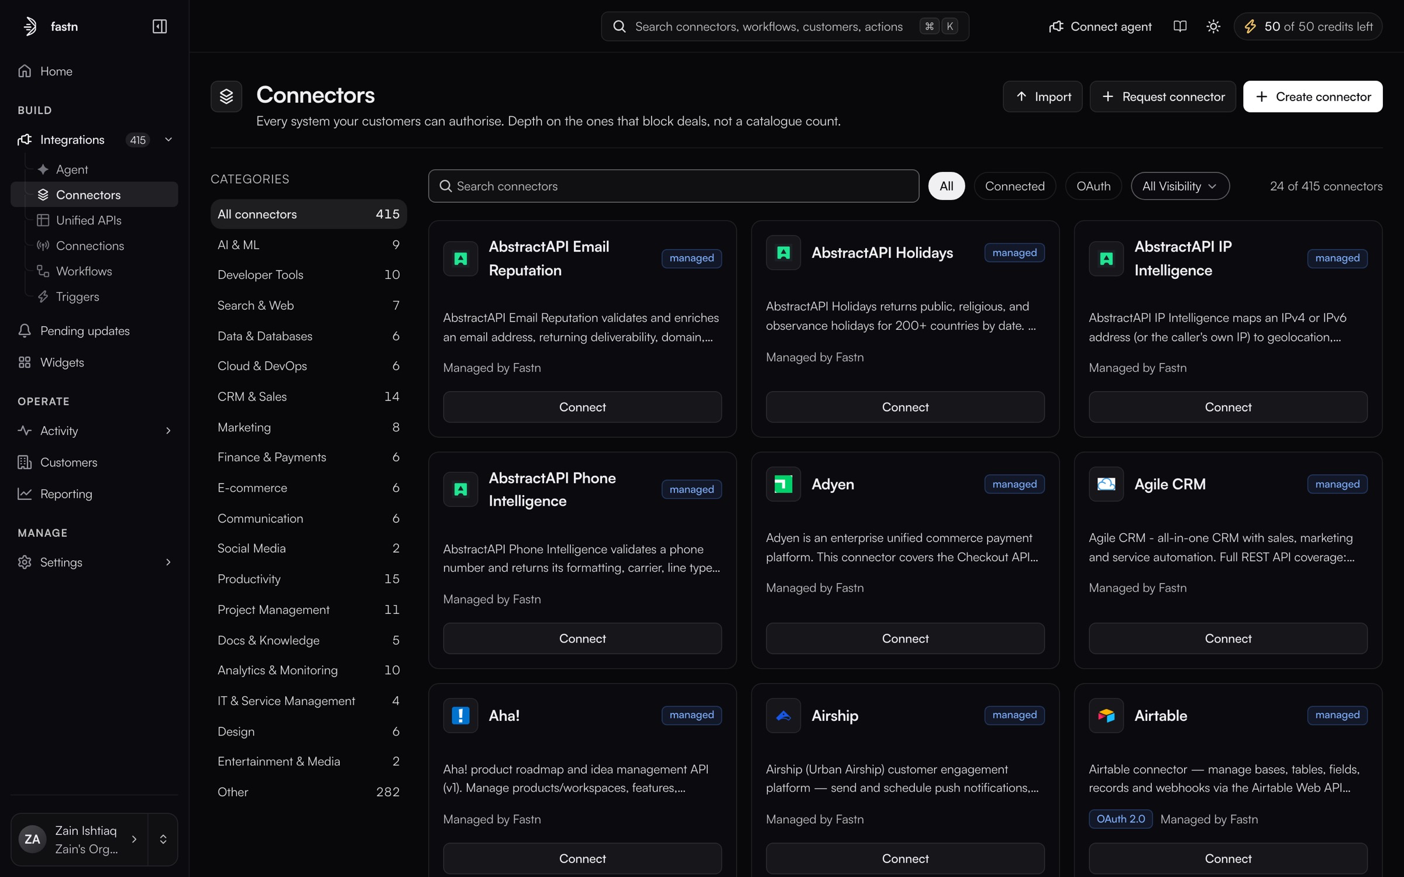Click Connect agent in header
Viewport: 1404px width, 877px height.
pos(1100,26)
